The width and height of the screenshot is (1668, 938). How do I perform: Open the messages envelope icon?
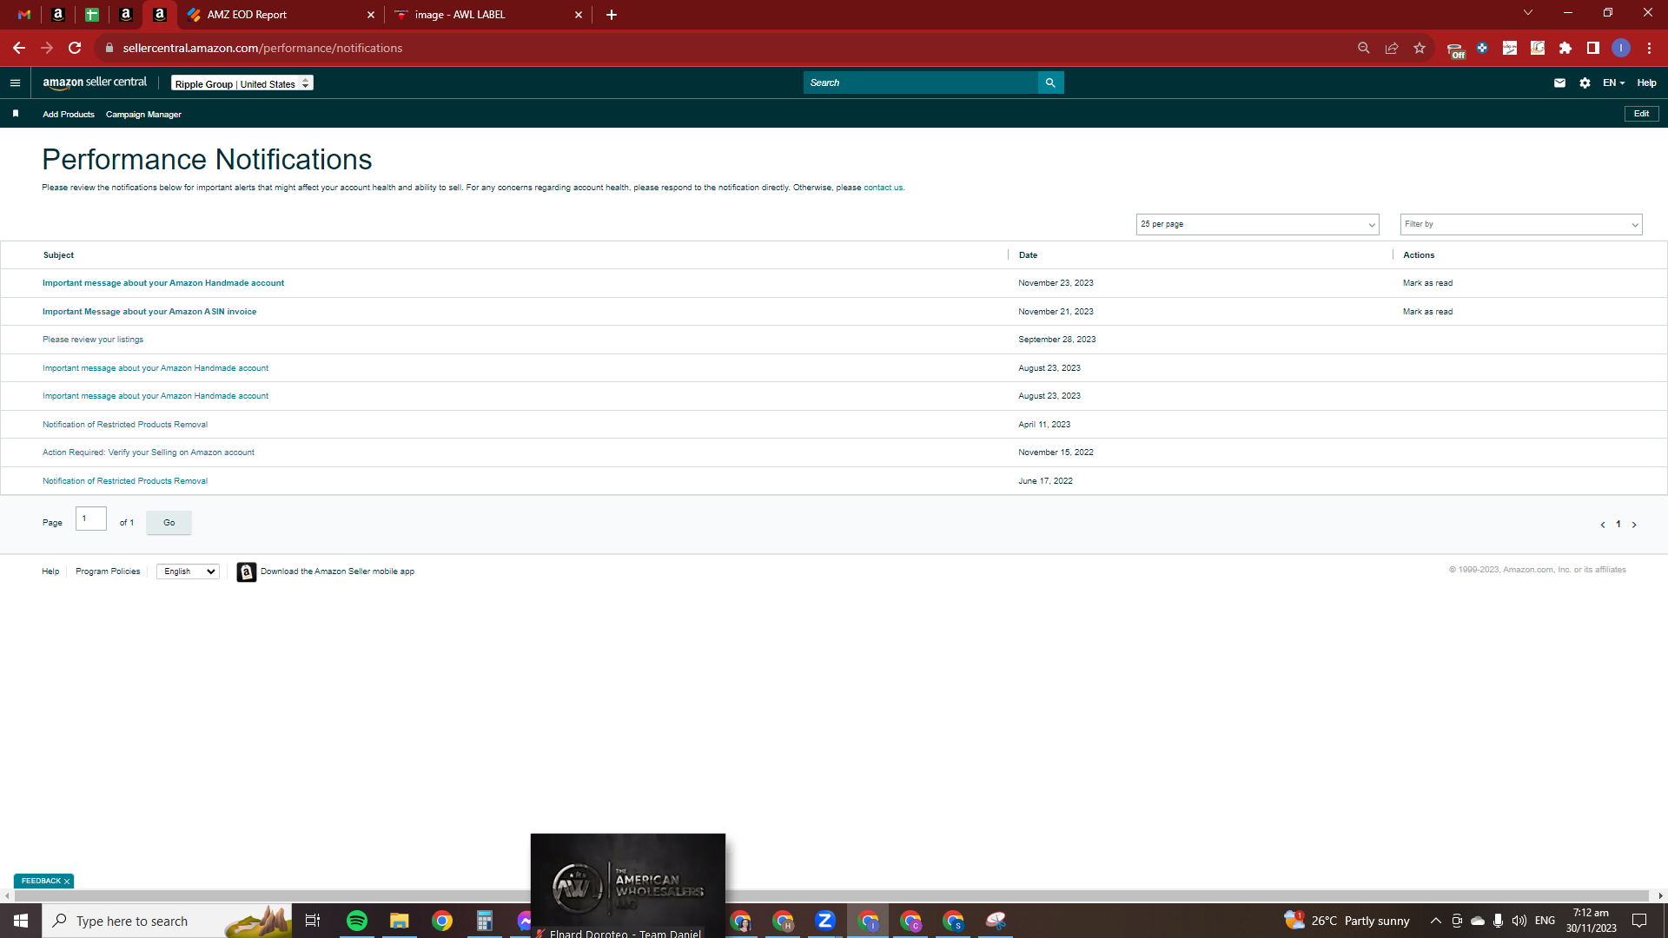tap(1559, 83)
